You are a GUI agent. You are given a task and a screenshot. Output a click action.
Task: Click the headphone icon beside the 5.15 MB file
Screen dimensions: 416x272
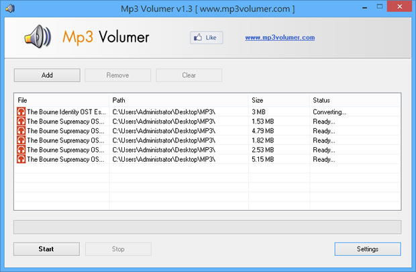click(21, 159)
